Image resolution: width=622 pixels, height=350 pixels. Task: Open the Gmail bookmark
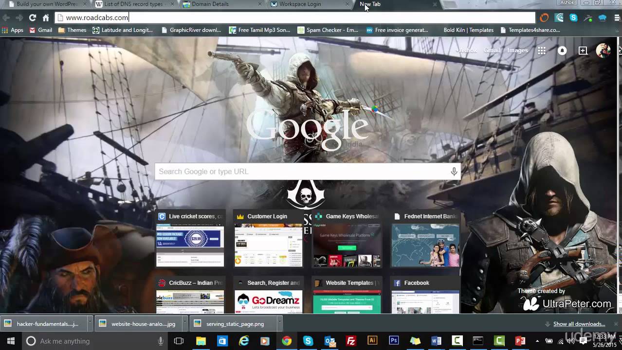click(x=40, y=30)
